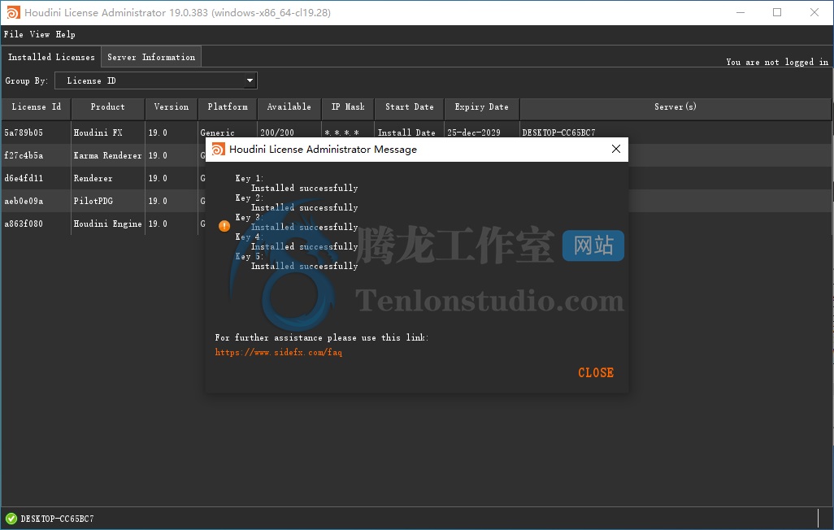
Task: Sort by the License Id column header
Action: [36, 107]
